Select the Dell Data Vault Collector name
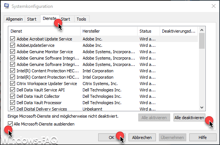Viewport: 220px width, 145px height. (38, 96)
